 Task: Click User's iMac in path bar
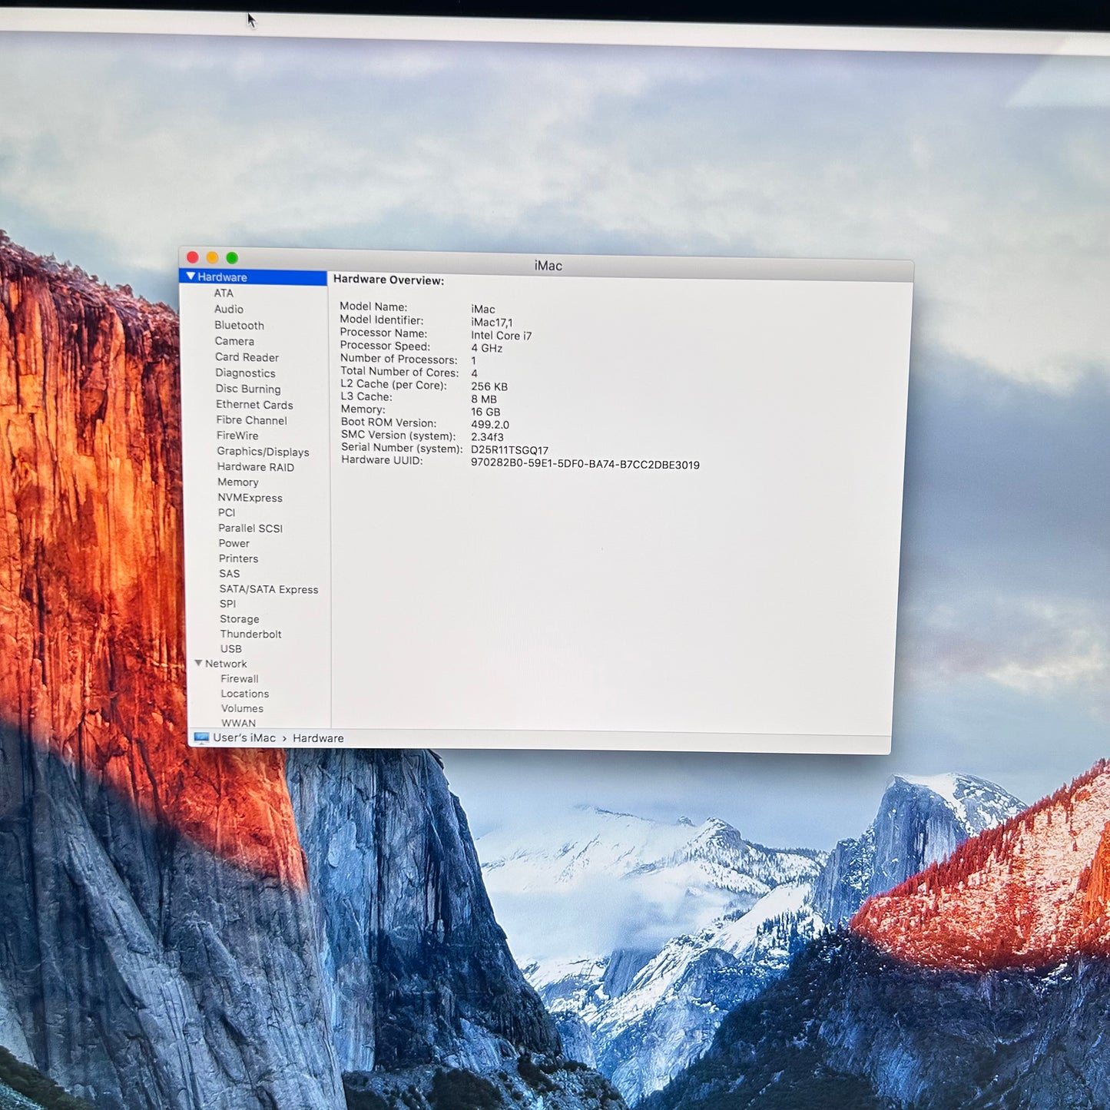point(244,737)
